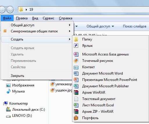Screen dimensions: 149x124
Task: Click the Publisher document icon in submenu
Action: coord(76,86)
